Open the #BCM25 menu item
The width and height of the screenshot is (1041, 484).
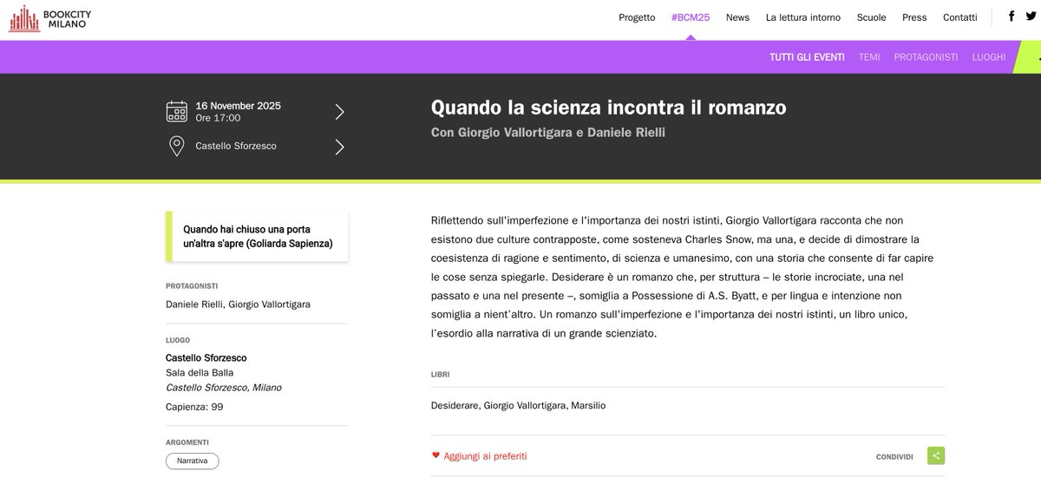(x=691, y=17)
